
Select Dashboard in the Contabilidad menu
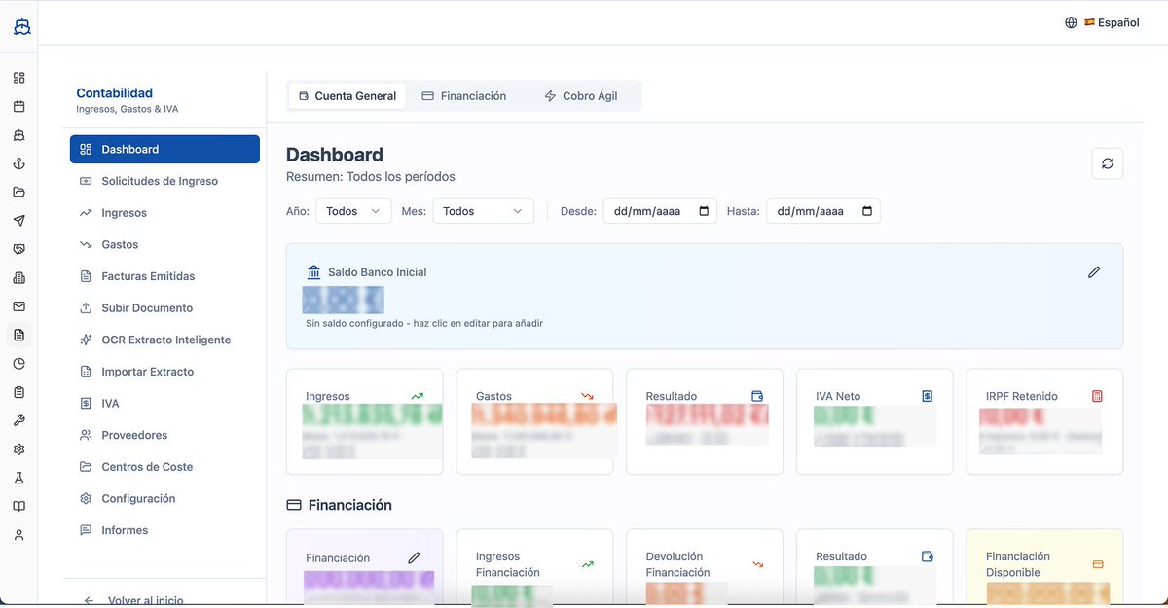point(164,149)
